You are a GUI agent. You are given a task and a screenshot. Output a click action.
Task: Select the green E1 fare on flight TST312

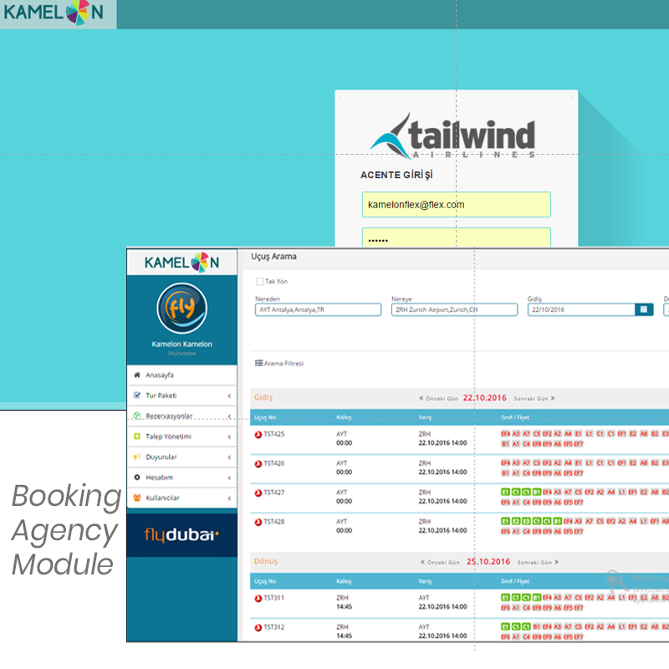[505, 626]
